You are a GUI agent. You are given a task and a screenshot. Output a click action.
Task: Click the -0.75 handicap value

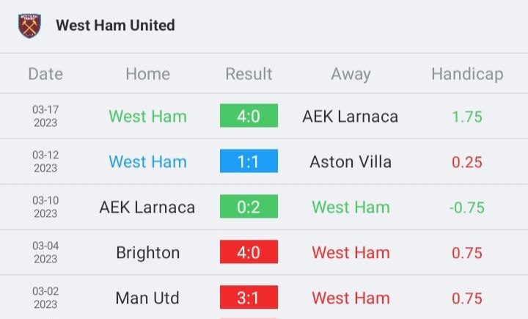coord(466,208)
